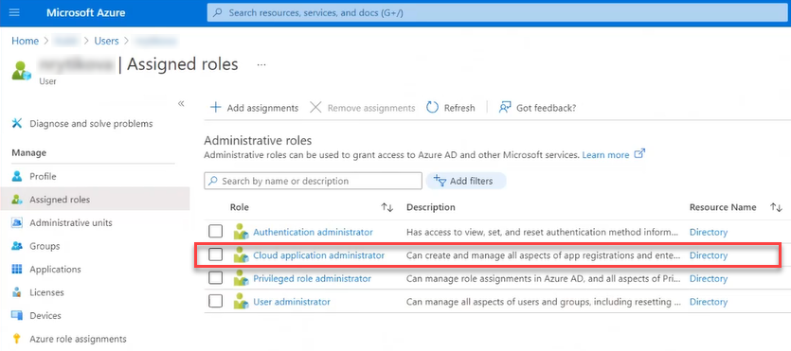The height and width of the screenshot is (351, 791).
Task: Click the User administrator role icon
Action: click(x=242, y=302)
